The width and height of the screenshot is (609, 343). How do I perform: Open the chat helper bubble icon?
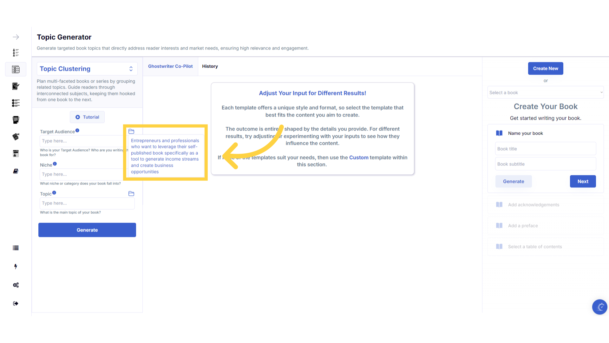(599, 307)
